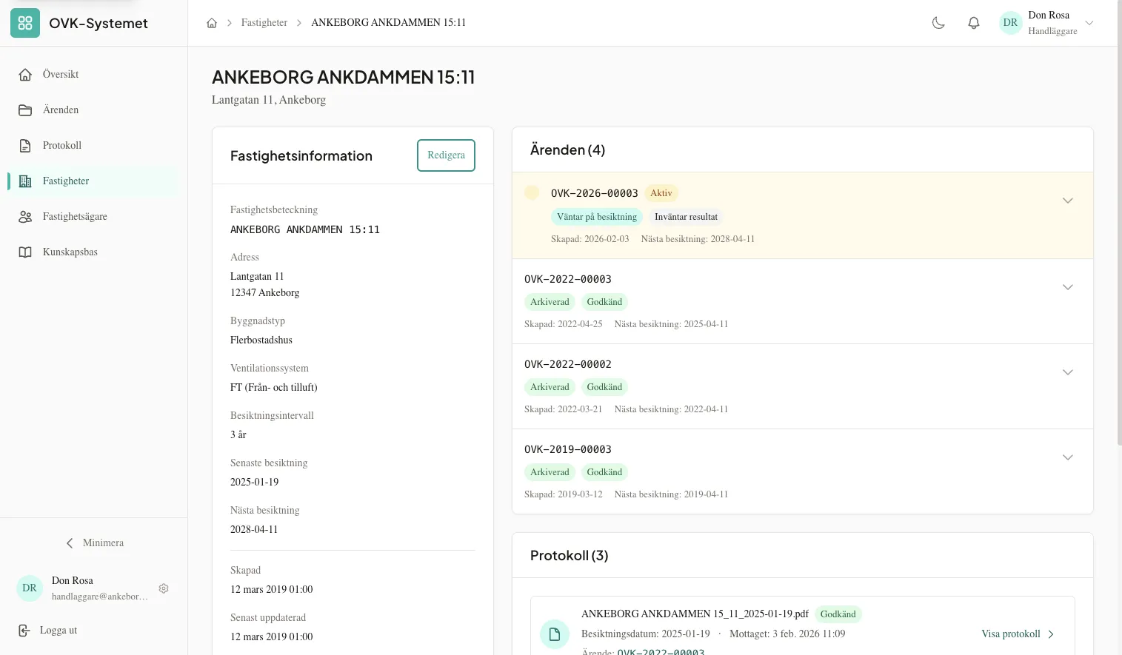Open Visa protokoll link

coord(1017,634)
